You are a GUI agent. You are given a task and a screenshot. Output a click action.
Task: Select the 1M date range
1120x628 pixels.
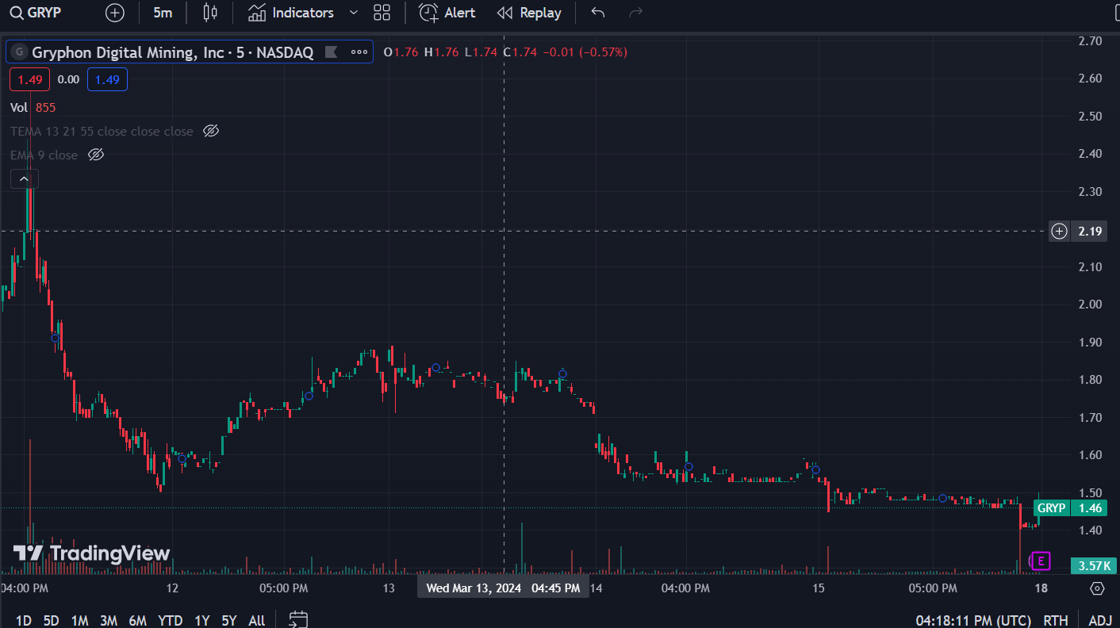(79, 620)
